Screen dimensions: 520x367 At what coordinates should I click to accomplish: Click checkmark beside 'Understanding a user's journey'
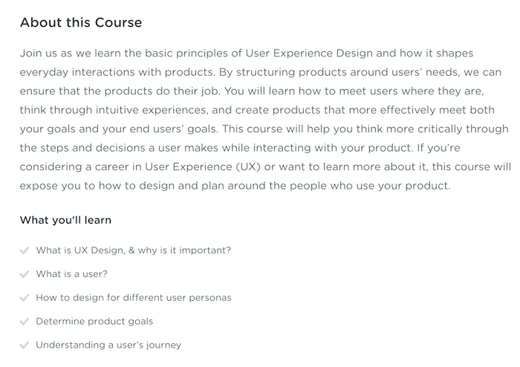[x=25, y=345]
